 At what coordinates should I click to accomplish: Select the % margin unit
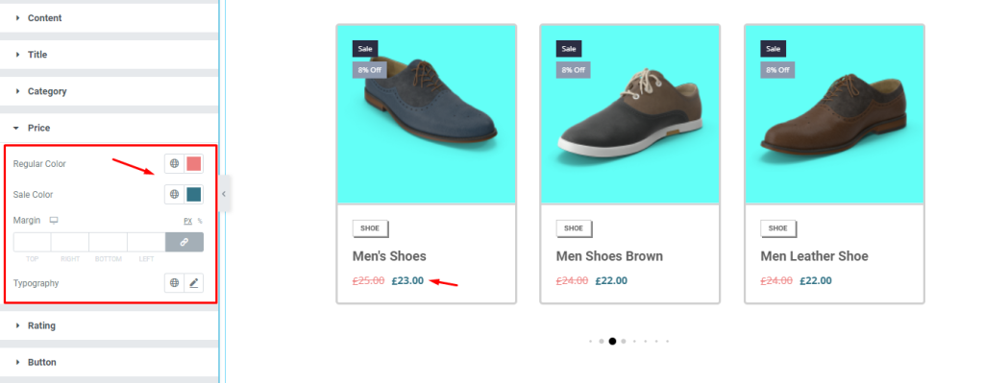pos(200,222)
